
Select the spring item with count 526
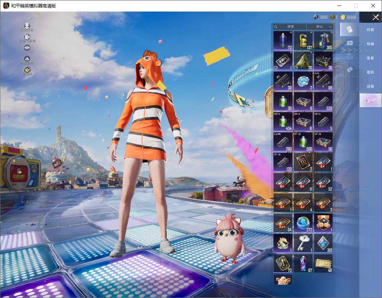pos(323,101)
